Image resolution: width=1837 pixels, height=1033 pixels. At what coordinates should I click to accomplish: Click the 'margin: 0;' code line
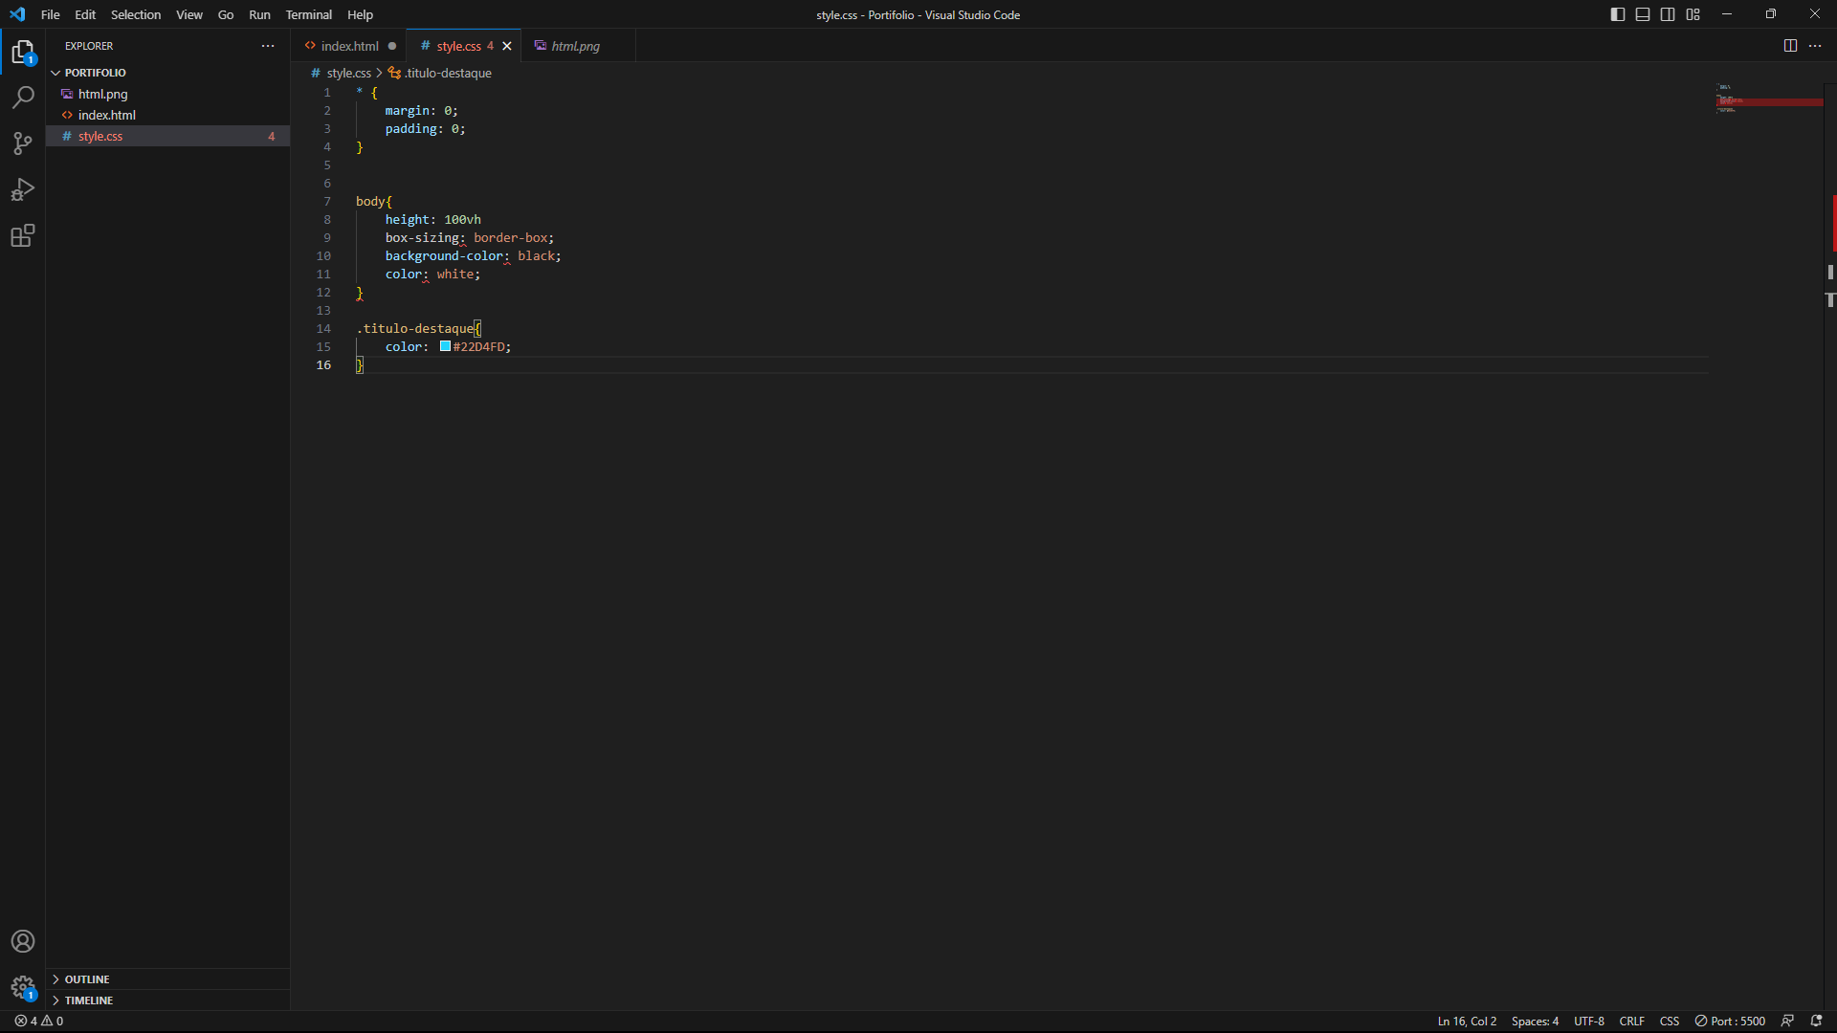(422, 110)
